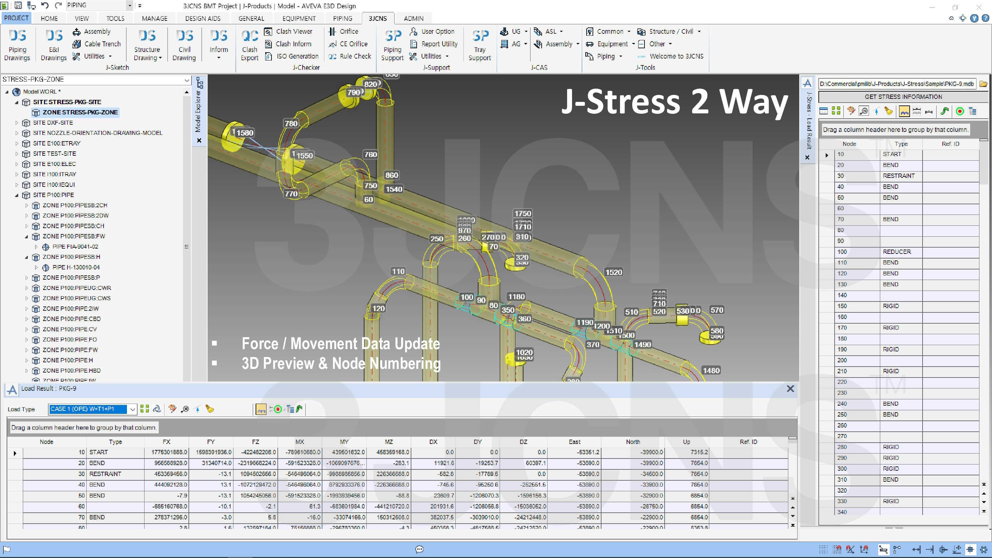Image resolution: width=992 pixels, height=558 pixels.
Task: Open Structure Drawing dropdown
Action: [147, 45]
